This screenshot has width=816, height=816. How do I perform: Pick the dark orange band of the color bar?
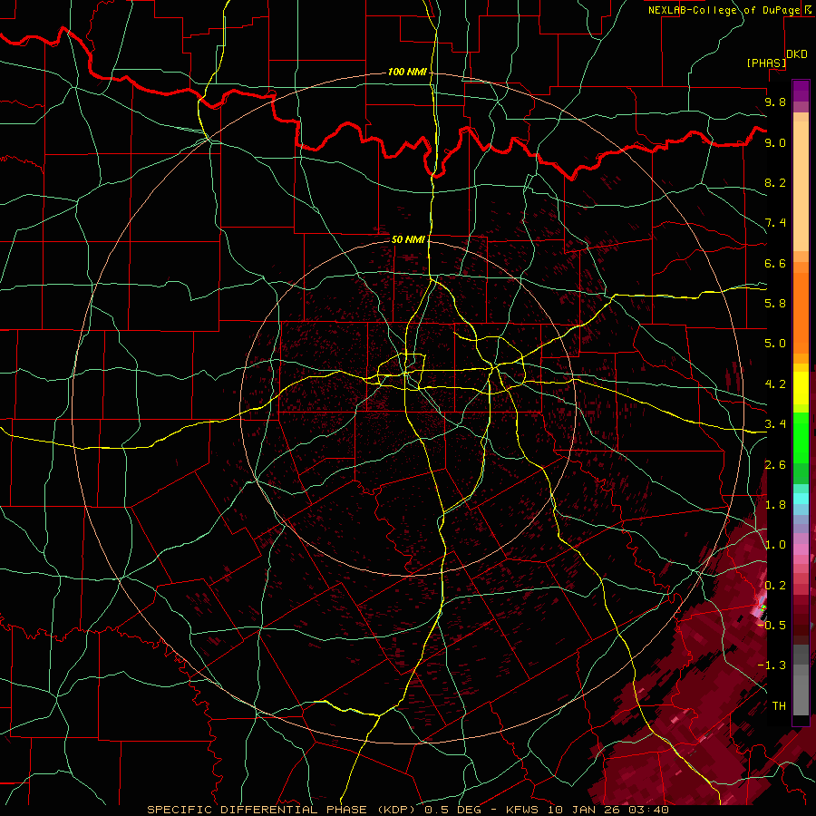click(801, 312)
